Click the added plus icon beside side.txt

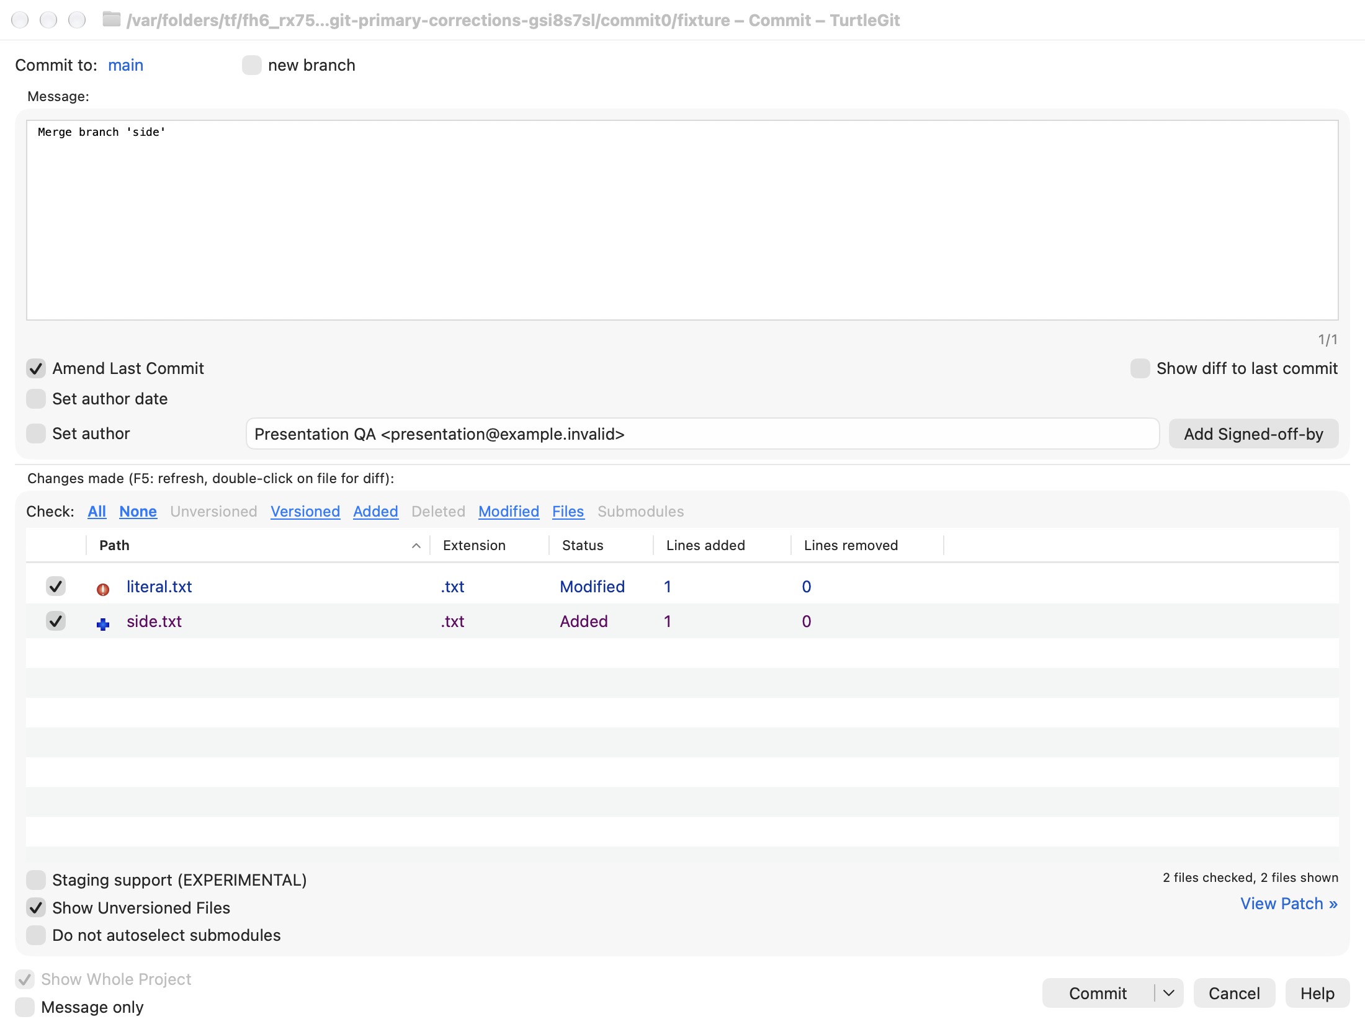pos(103,623)
